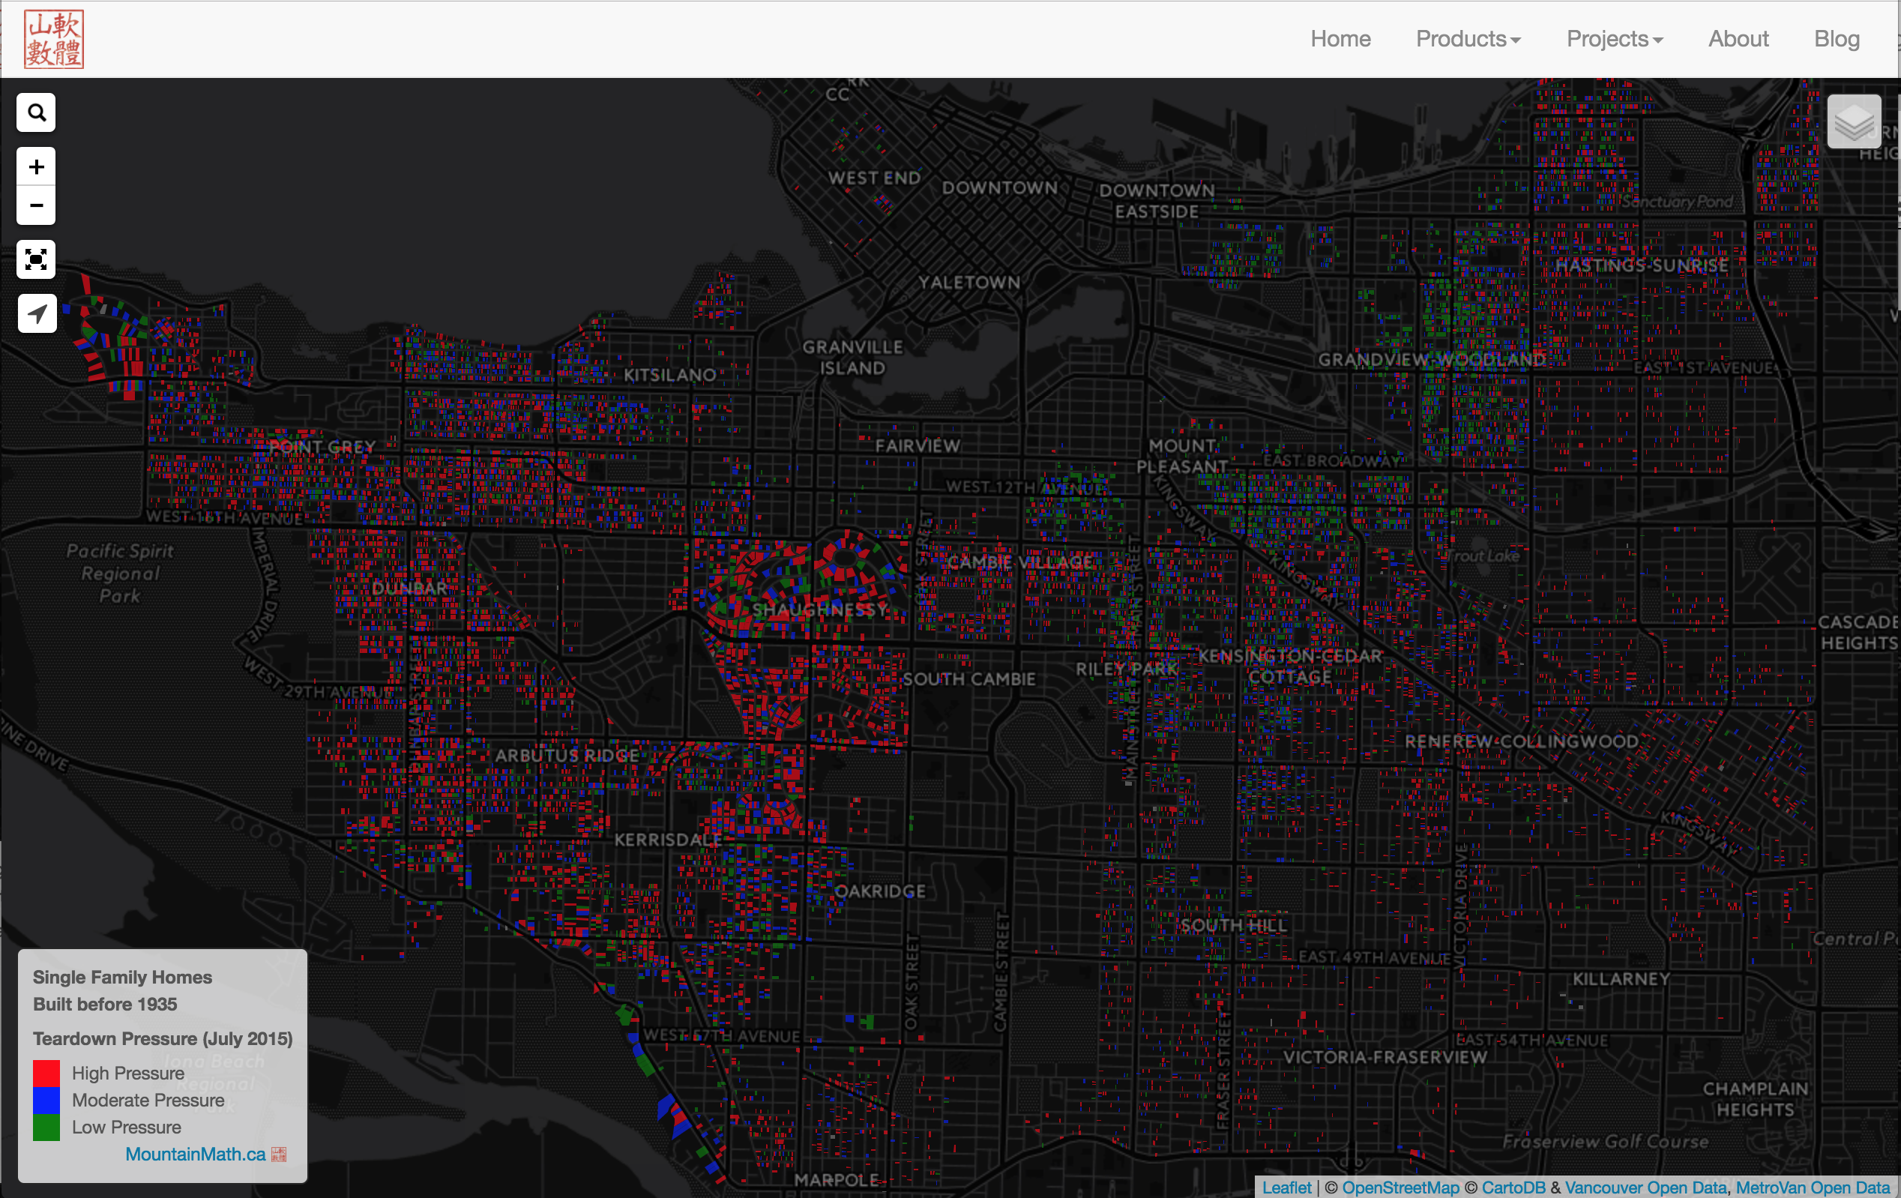Viewport: 1901px width, 1198px height.
Task: Open the MountainMath.ca link in legend
Action: 195,1155
